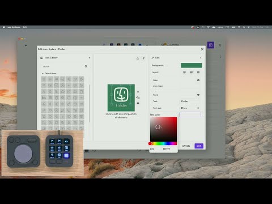This screenshot has height=204, width=272.
Task: Pick the right-arrow icon in Default icons grid
Action: coord(81,97)
